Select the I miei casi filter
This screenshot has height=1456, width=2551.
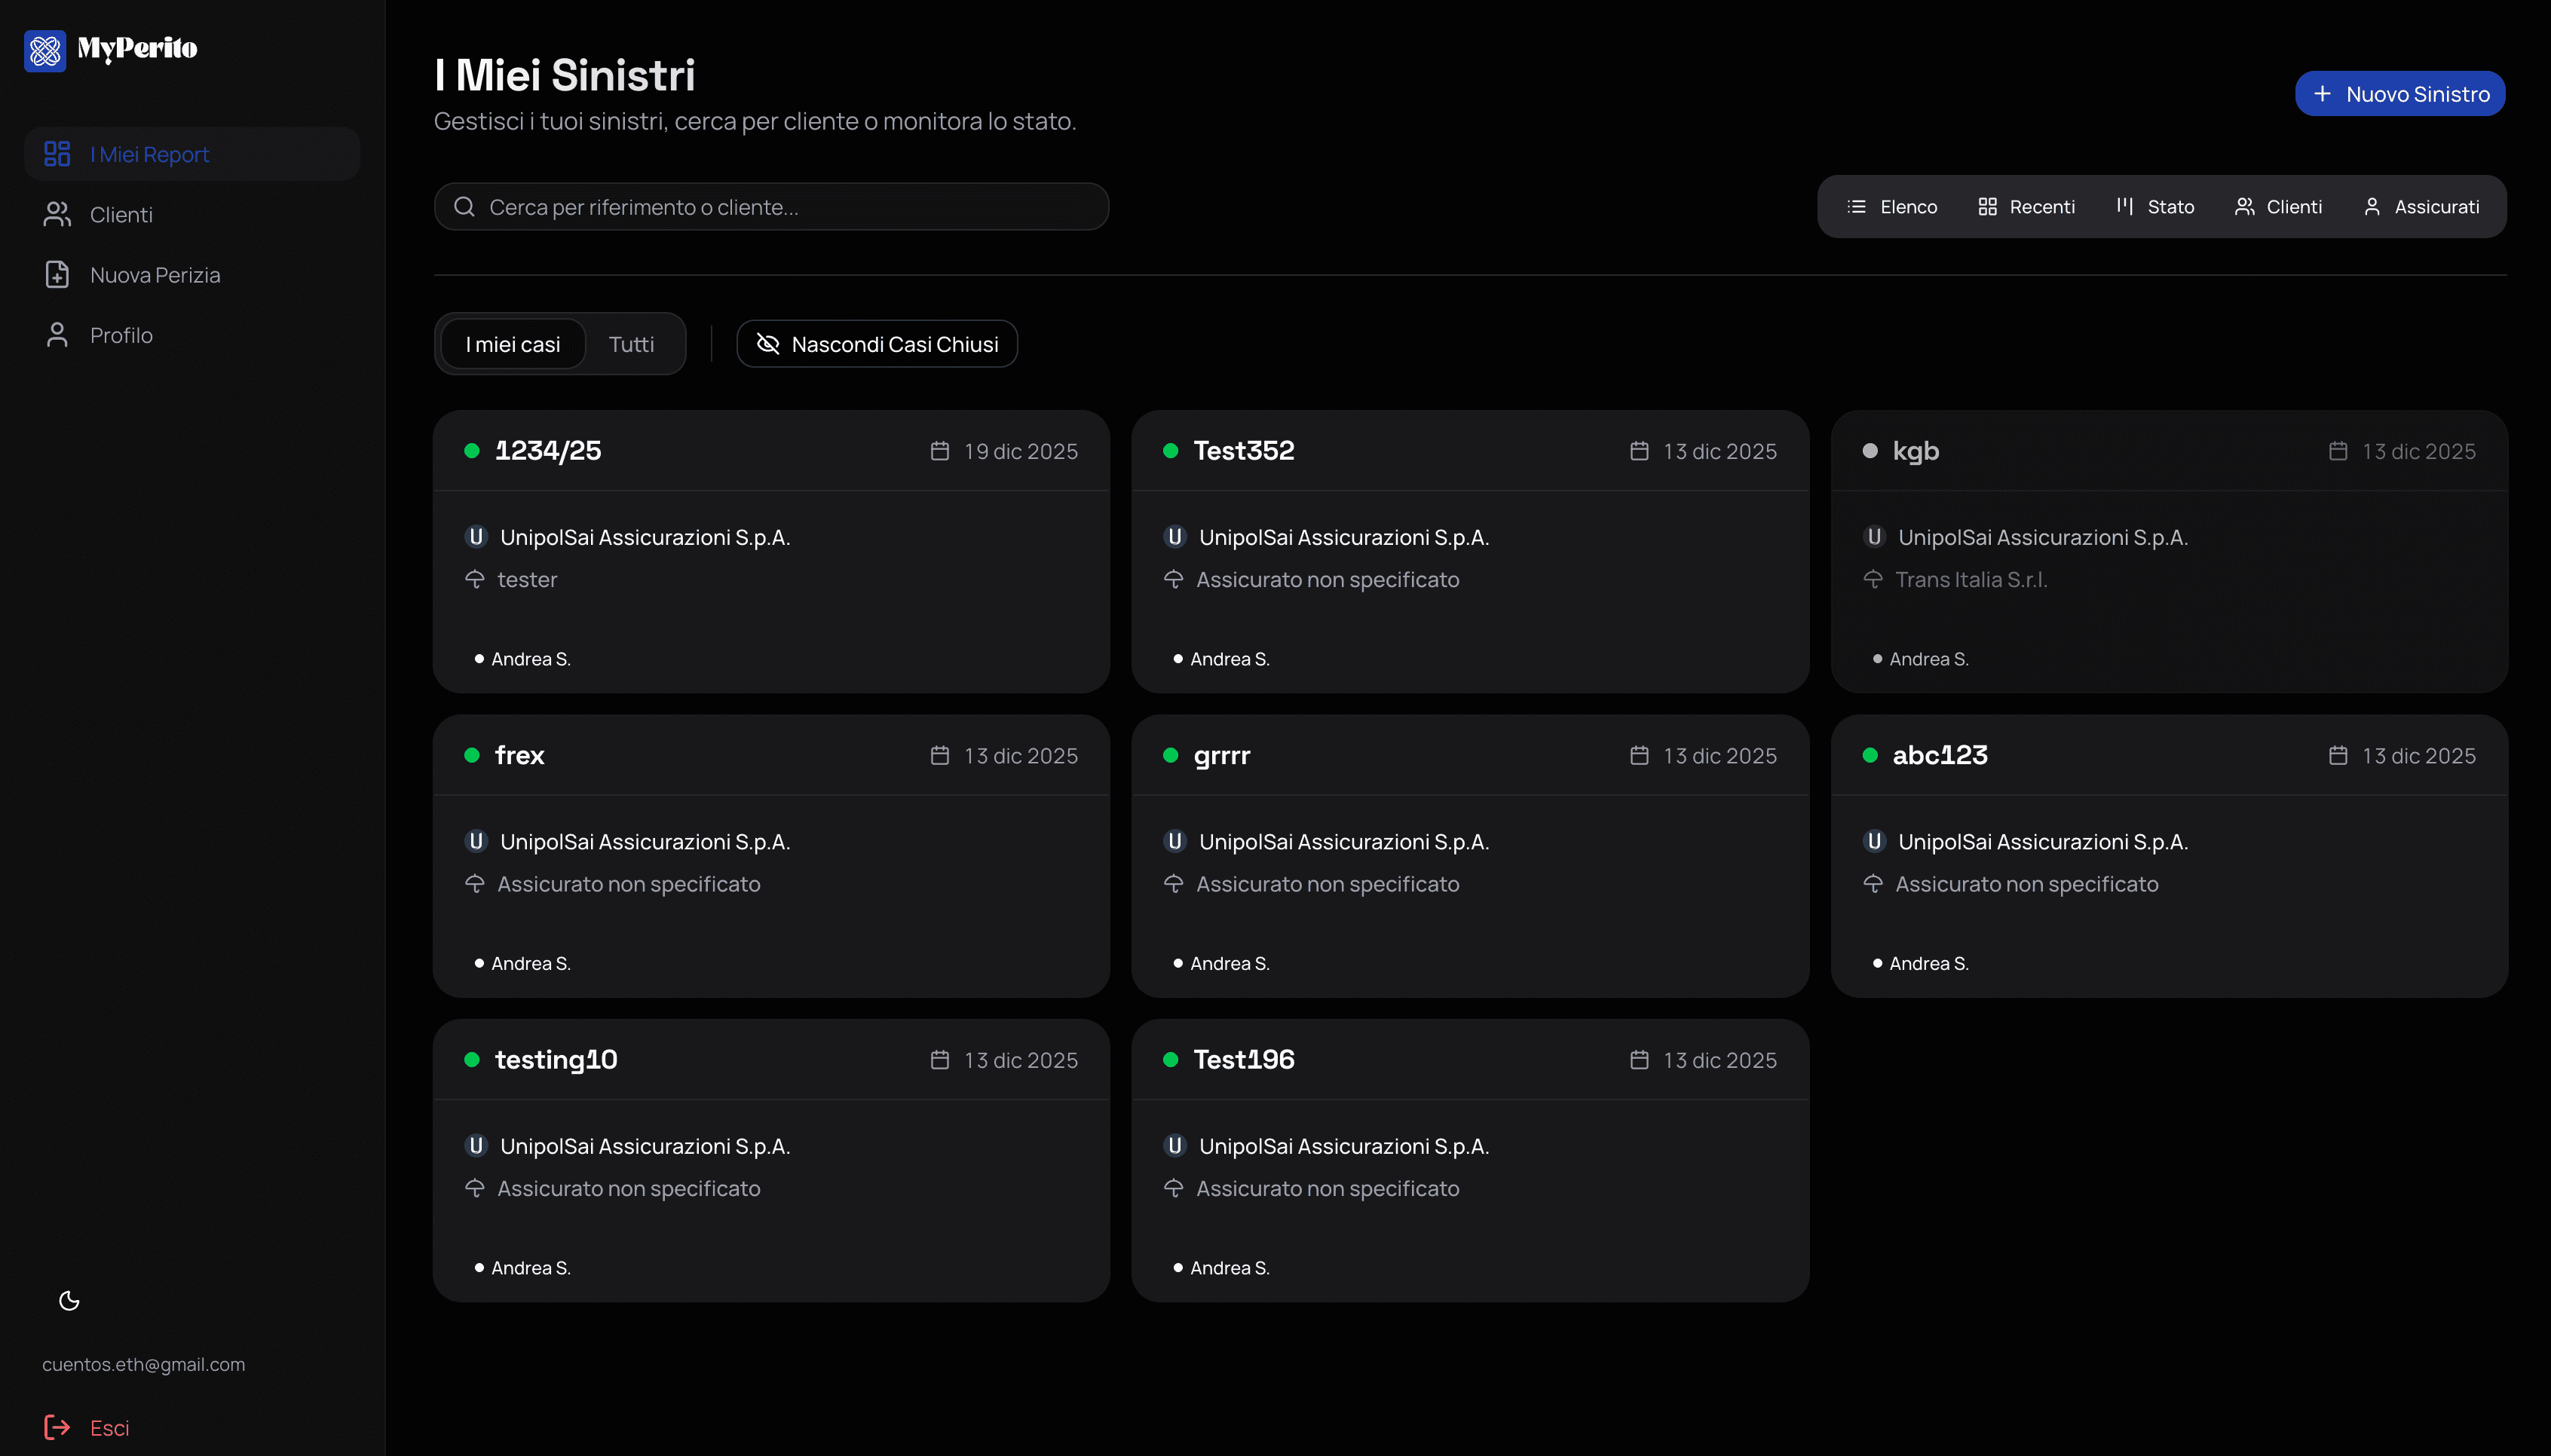click(x=512, y=344)
